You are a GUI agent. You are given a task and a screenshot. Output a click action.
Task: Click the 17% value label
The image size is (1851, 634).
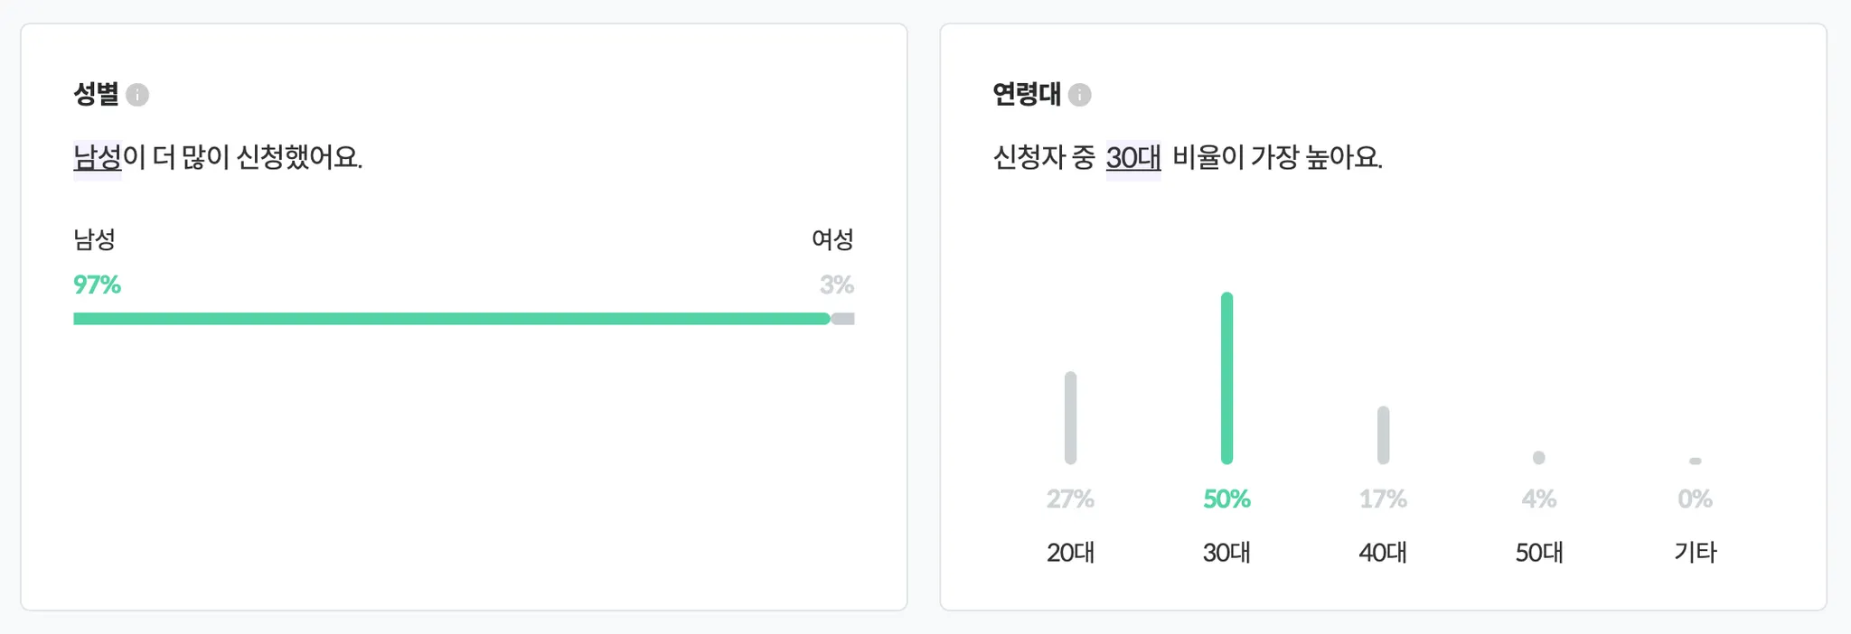[x=1383, y=499]
